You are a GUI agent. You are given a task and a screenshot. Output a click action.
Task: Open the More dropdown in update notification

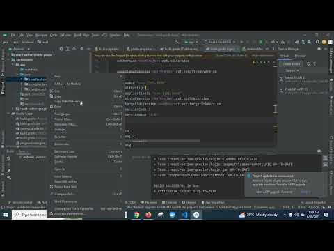point(305,192)
